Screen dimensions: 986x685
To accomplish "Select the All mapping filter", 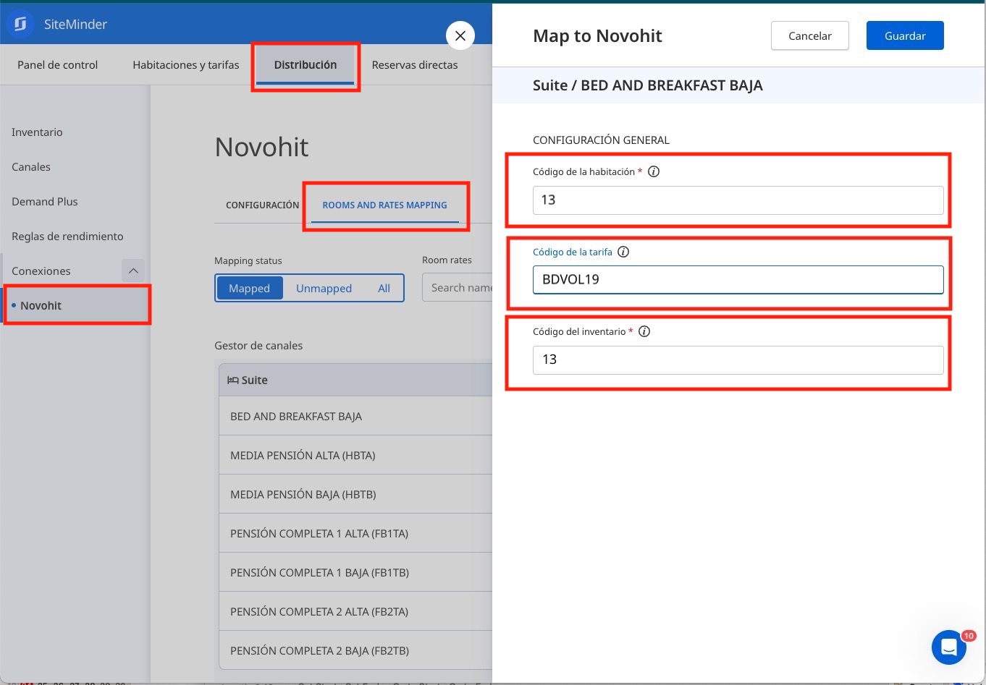I will [x=384, y=288].
